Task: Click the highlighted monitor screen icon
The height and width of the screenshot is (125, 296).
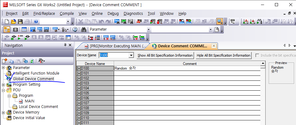Action: pos(219,21)
